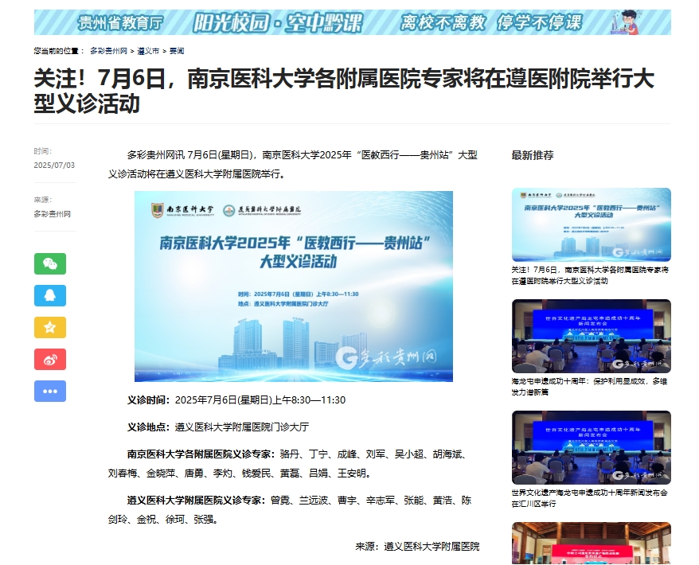Click the 最新推荐 section heading
This screenshot has height=565, width=699.
533,155
